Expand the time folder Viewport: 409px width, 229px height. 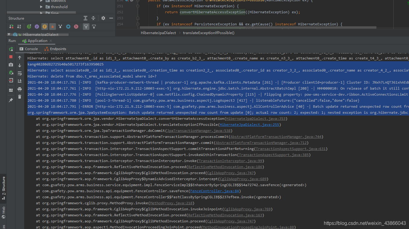(x=41, y=13)
